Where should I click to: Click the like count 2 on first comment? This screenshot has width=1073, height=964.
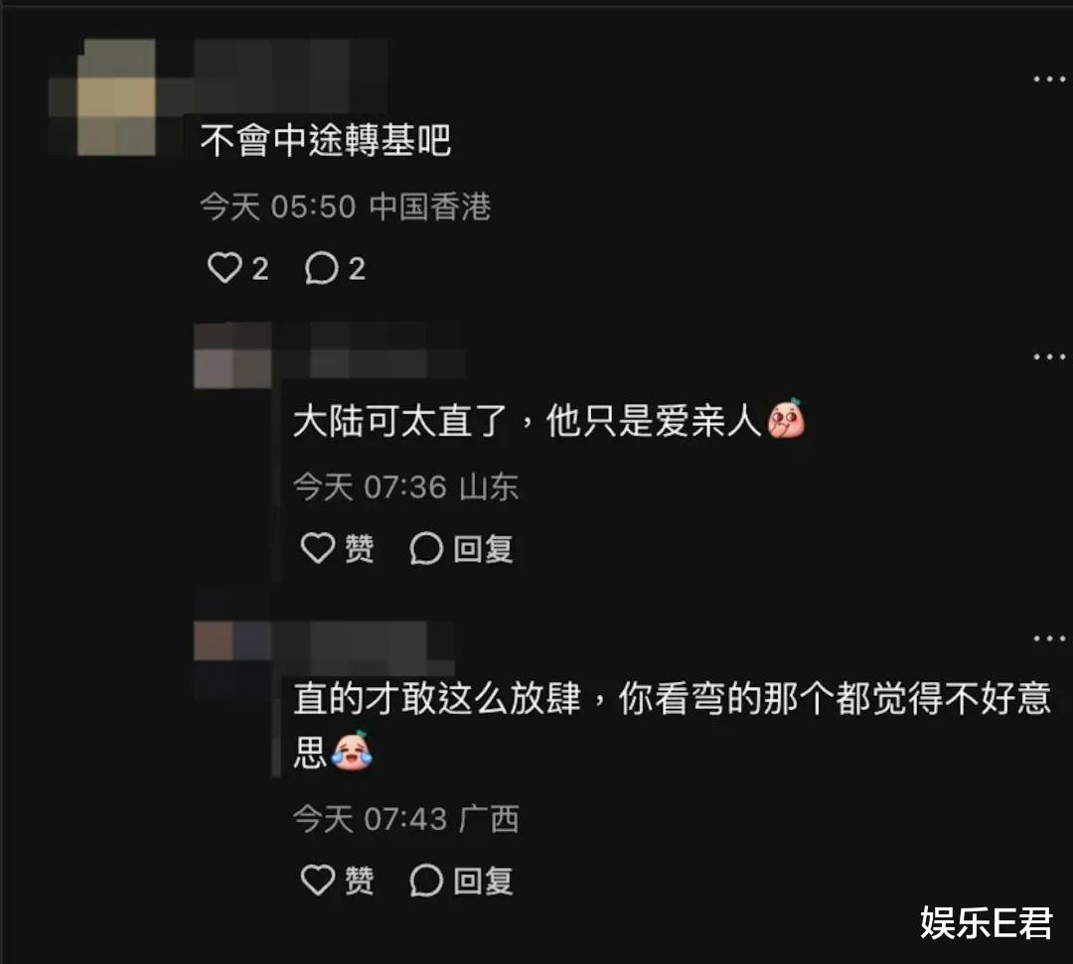260,269
